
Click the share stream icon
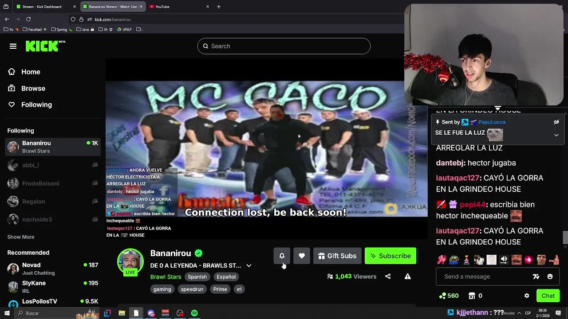click(x=388, y=276)
